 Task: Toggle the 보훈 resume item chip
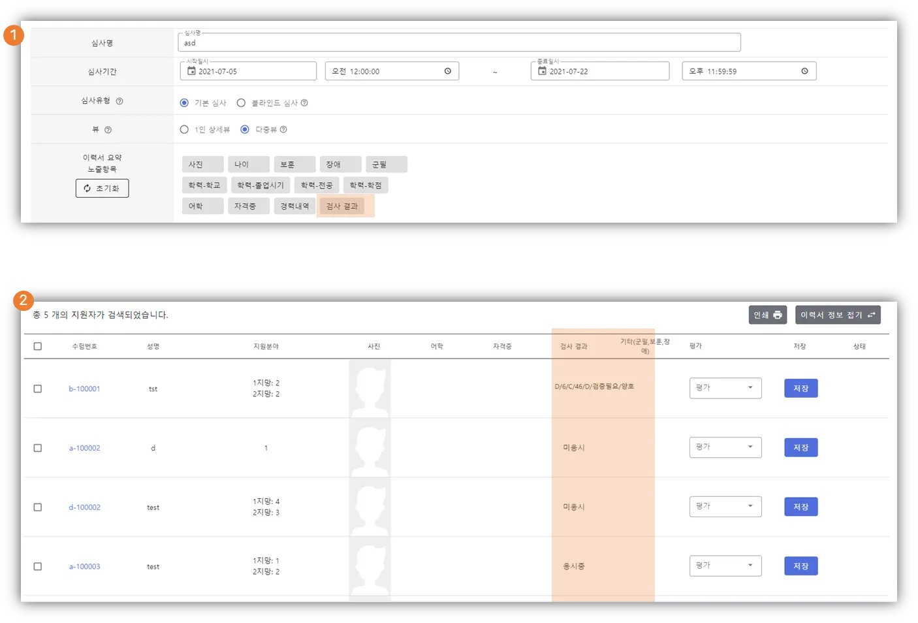coord(294,165)
